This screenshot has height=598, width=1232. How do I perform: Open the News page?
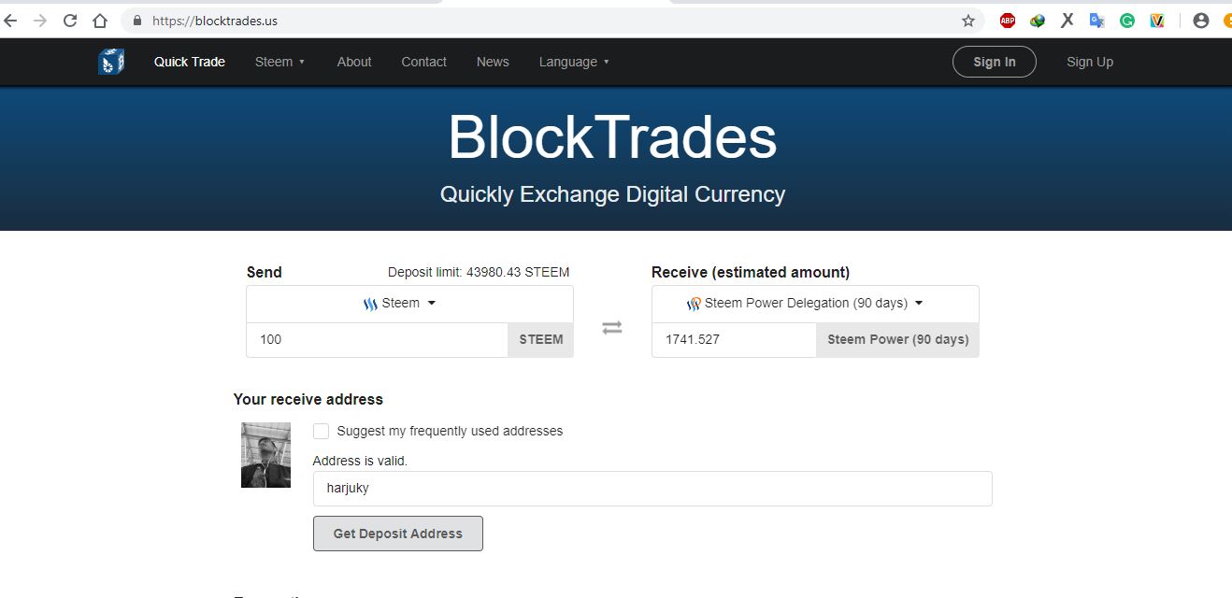click(493, 62)
